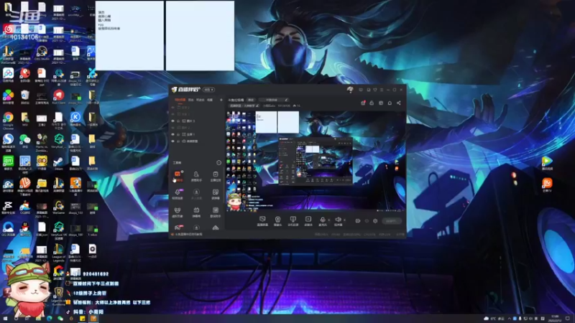The width and height of the screenshot is (575, 323).
Task: Open the green WeChat desktop icon
Action: [x=25, y=141]
